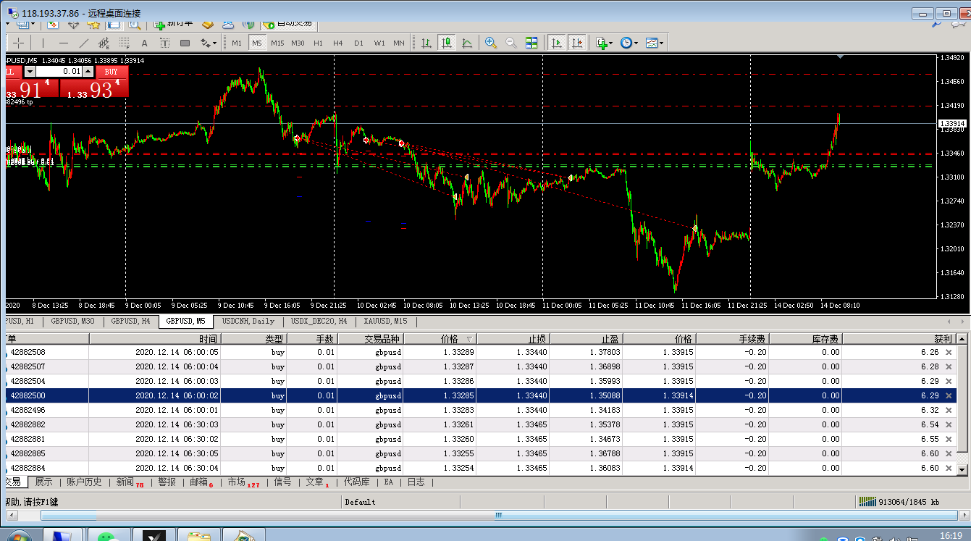
Task: Close order 42882885 with its X
Action: [949, 453]
